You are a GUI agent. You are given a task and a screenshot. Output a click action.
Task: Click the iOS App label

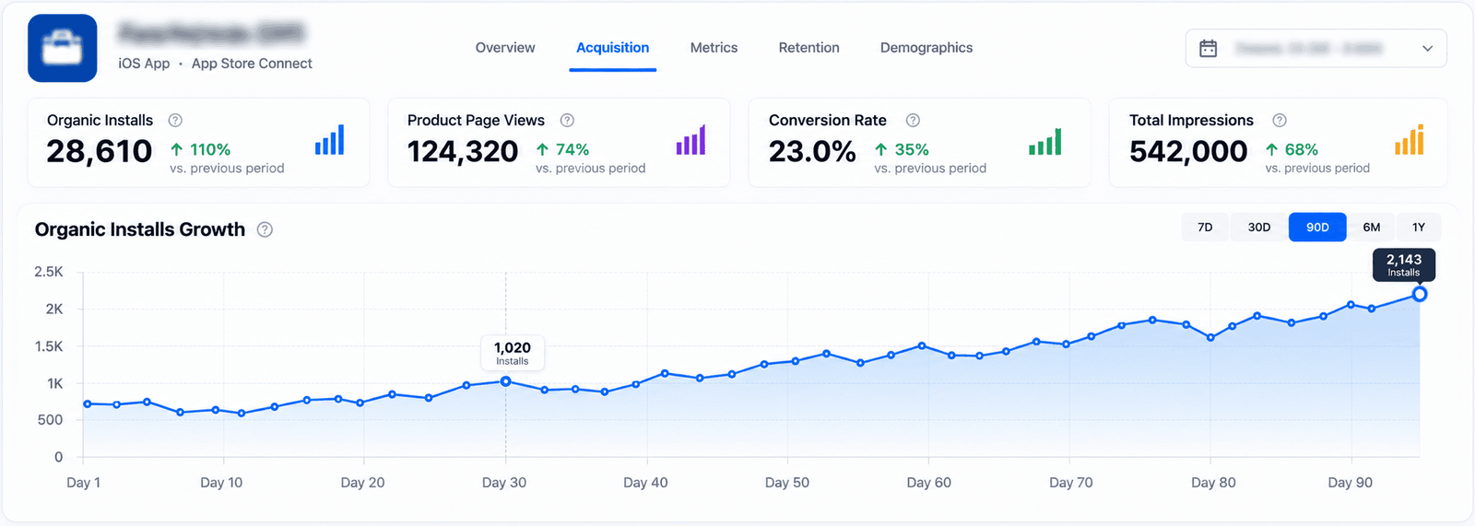click(144, 64)
